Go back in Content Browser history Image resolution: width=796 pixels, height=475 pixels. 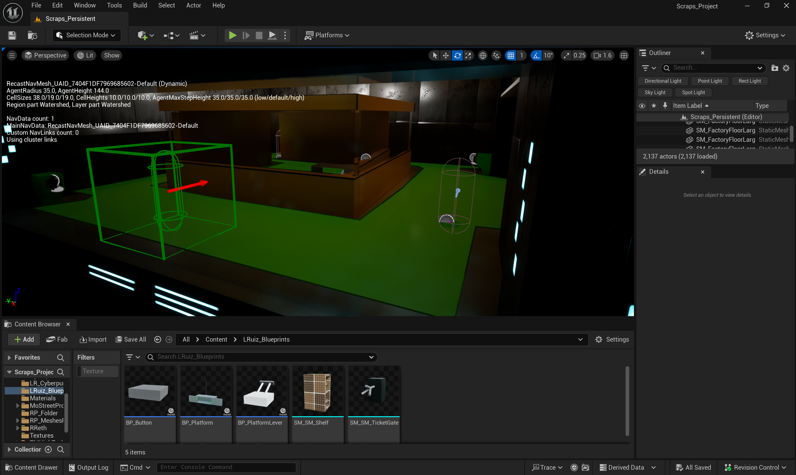click(158, 339)
